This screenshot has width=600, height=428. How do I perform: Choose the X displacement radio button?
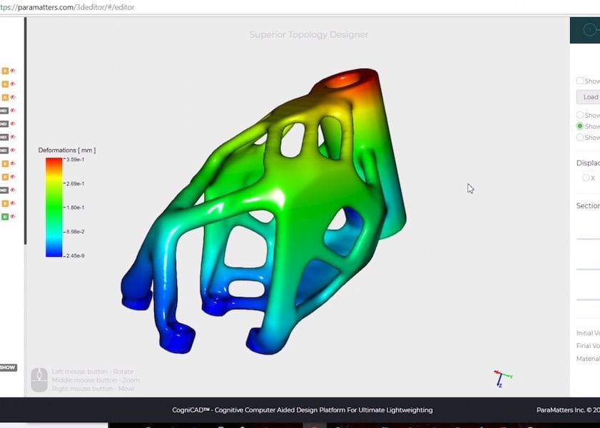coord(586,178)
